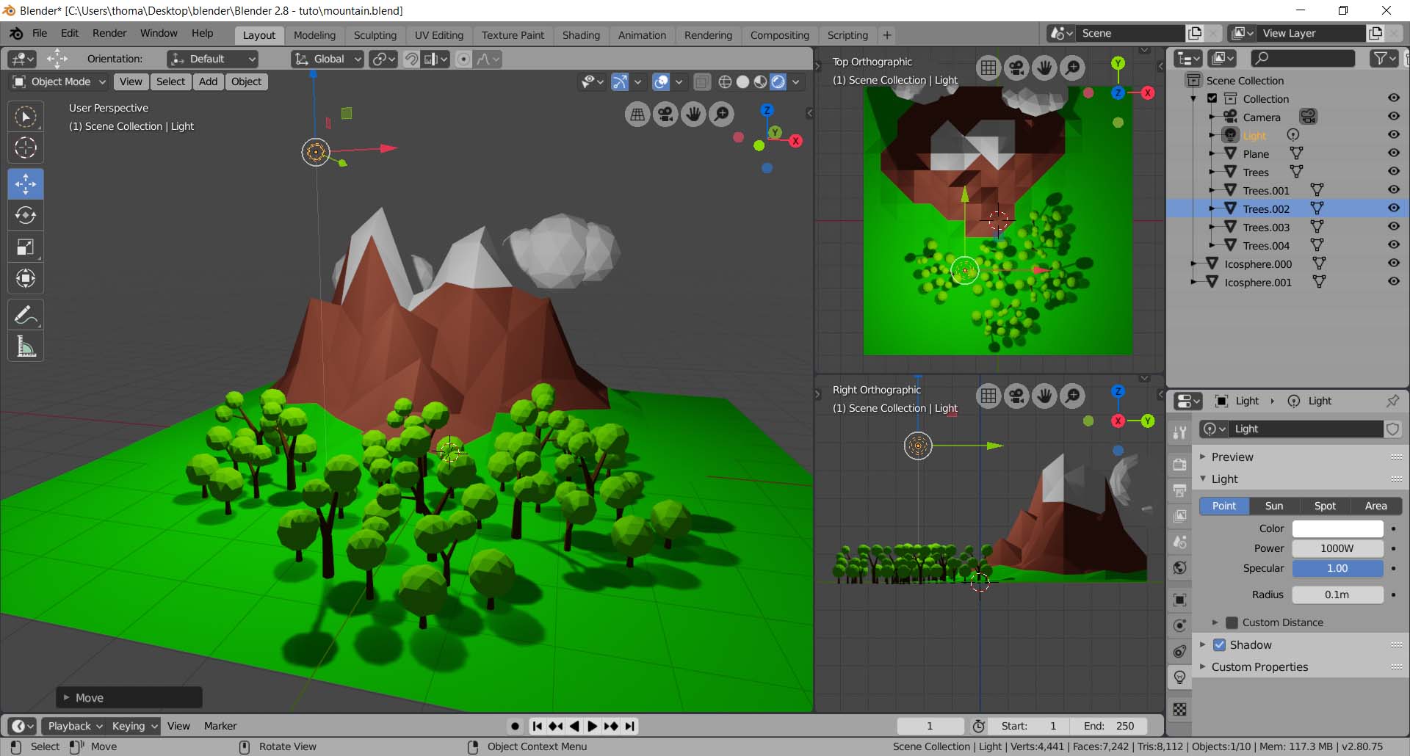Open the Object Mode dropdown
Image resolution: width=1410 pixels, height=756 pixels.
tap(60, 81)
